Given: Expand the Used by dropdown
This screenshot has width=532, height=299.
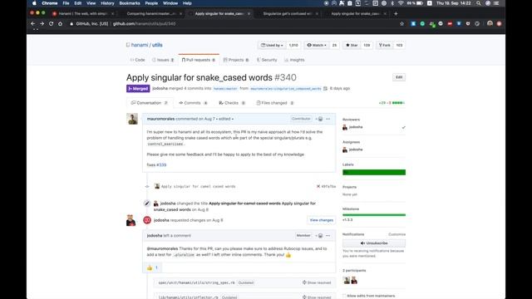Looking at the screenshot, I should [272, 45].
